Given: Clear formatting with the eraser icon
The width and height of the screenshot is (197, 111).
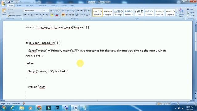Looking at the screenshot, I should [x=58, y=11].
